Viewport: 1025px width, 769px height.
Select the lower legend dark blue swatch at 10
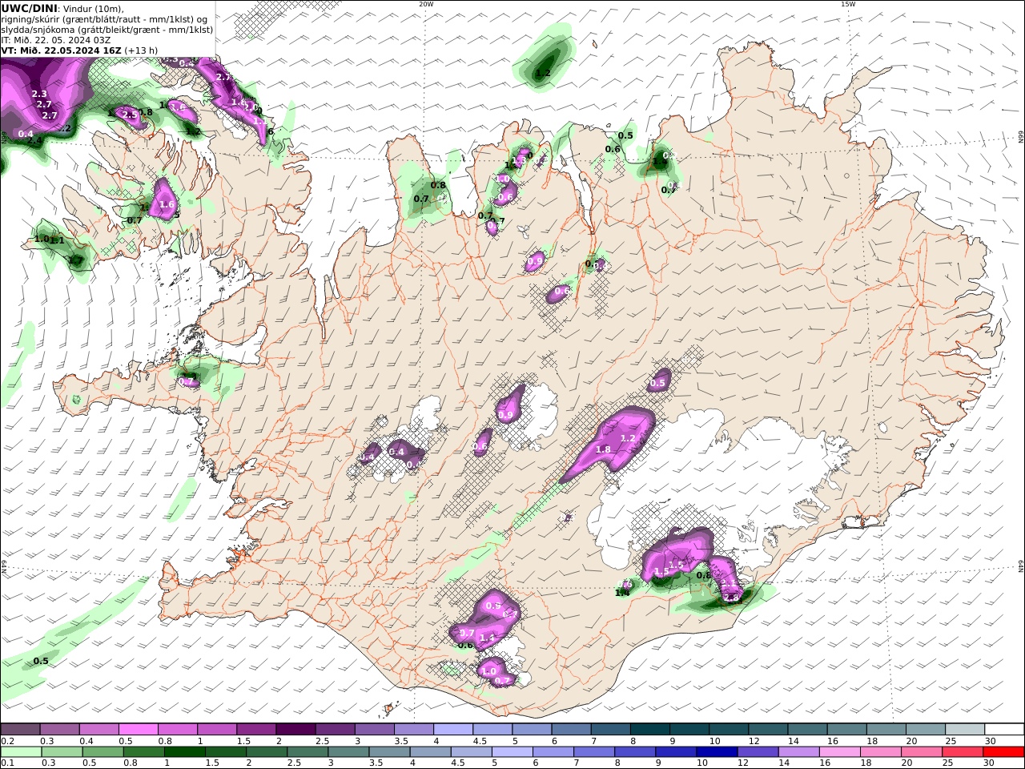pos(716,752)
